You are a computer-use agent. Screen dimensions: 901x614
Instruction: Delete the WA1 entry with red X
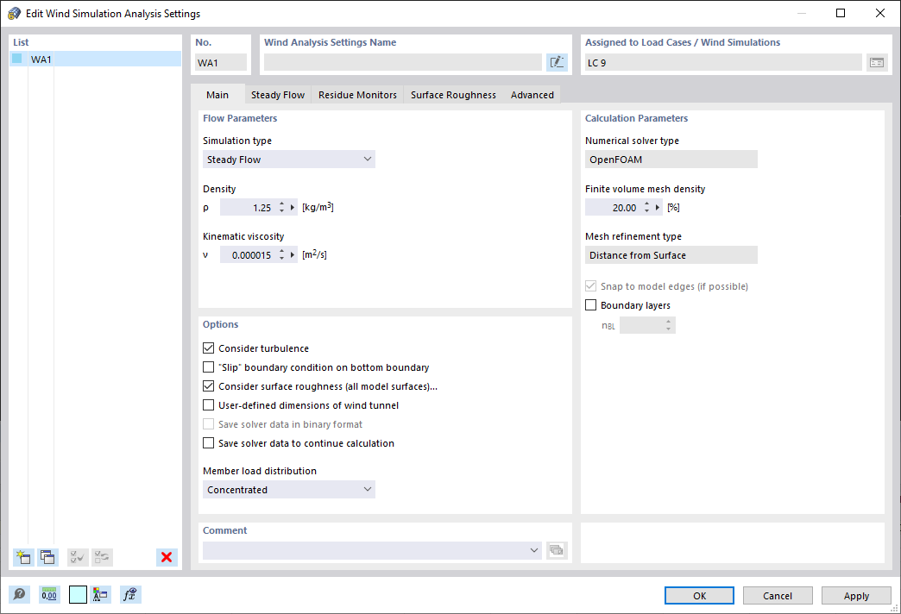167,557
